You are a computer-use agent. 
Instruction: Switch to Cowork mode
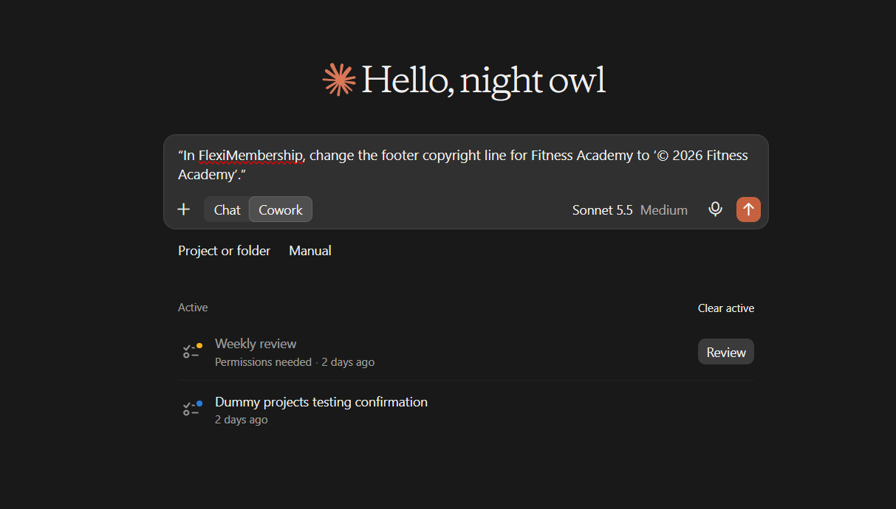pos(281,210)
